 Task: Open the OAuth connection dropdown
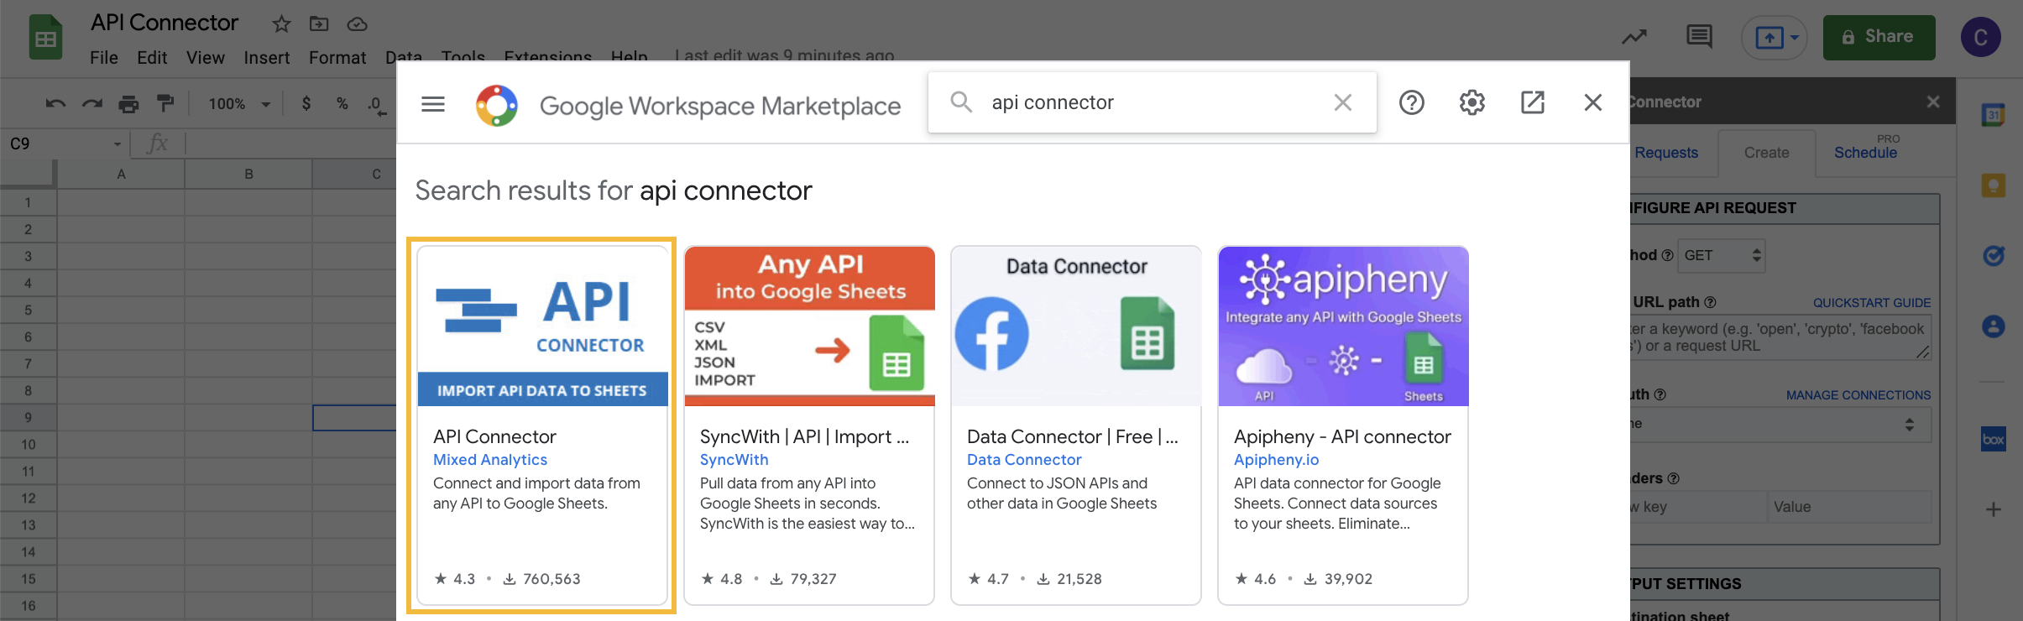[1780, 425]
